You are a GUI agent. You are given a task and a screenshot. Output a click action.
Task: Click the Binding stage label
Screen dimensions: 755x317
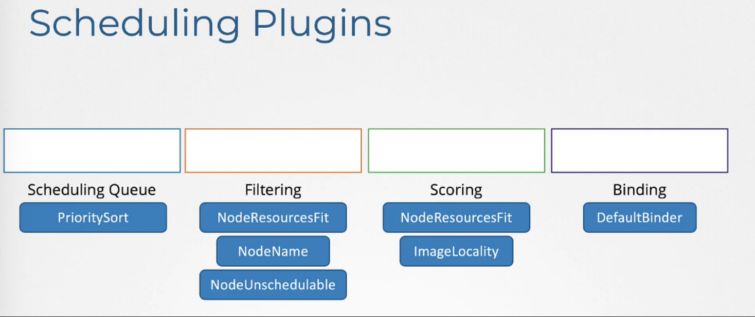pyautogui.click(x=639, y=190)
